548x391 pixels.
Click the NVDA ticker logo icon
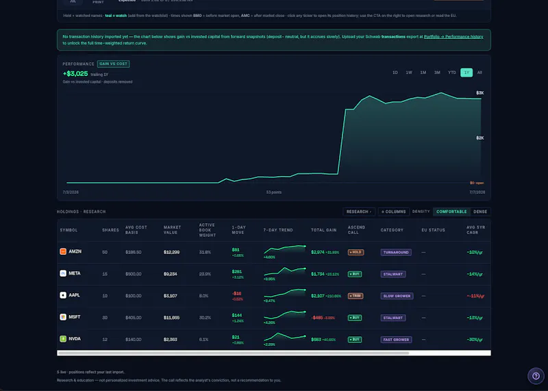[63, 339]
